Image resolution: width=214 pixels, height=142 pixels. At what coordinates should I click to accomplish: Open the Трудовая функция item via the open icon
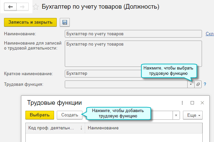198,84
